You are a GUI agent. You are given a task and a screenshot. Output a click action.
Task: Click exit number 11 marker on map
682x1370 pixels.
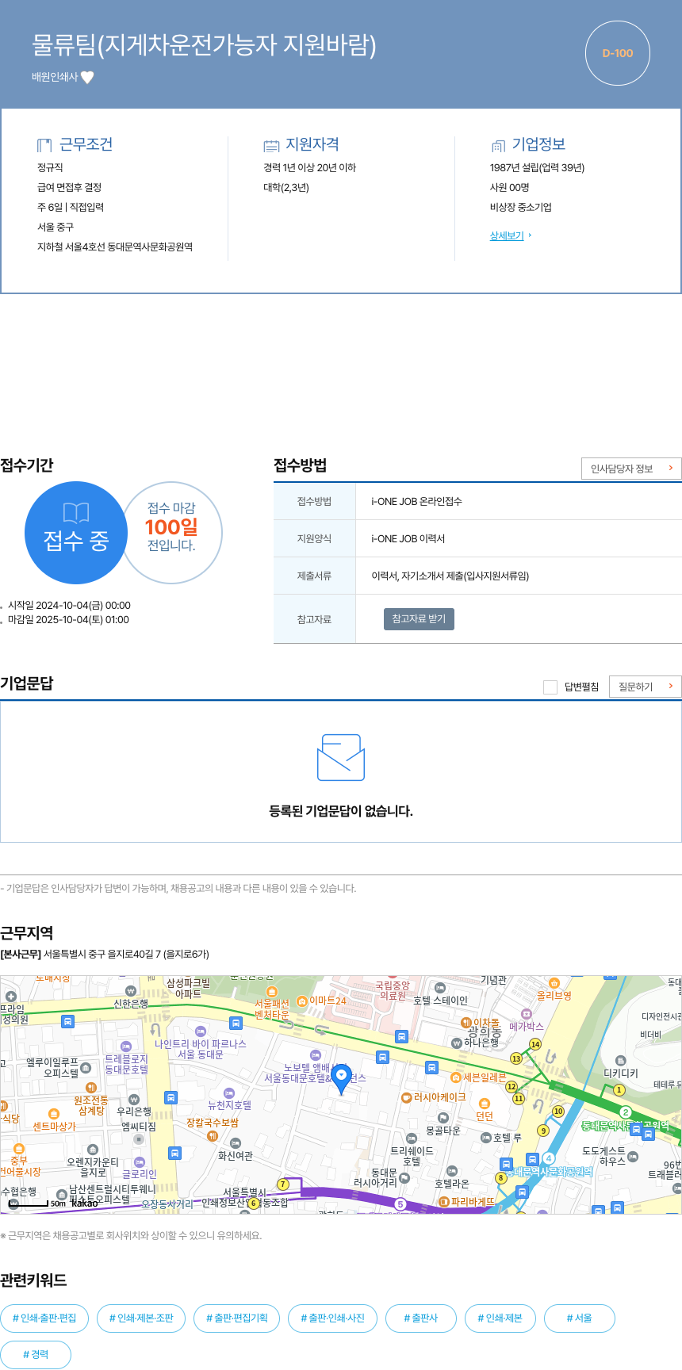[x=519, y=1098]
